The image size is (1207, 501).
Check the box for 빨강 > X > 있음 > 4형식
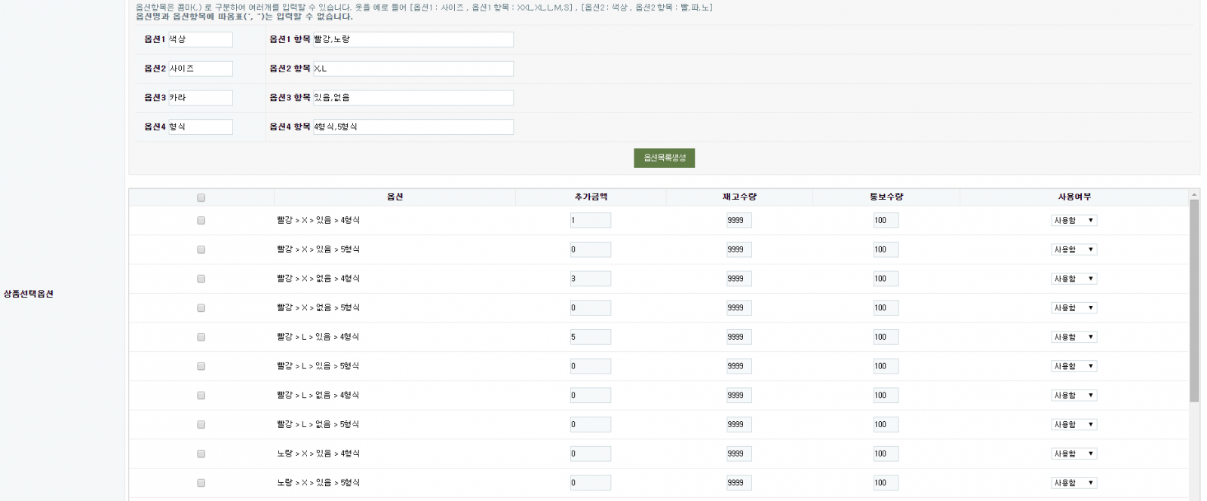(x=201, y=221)
